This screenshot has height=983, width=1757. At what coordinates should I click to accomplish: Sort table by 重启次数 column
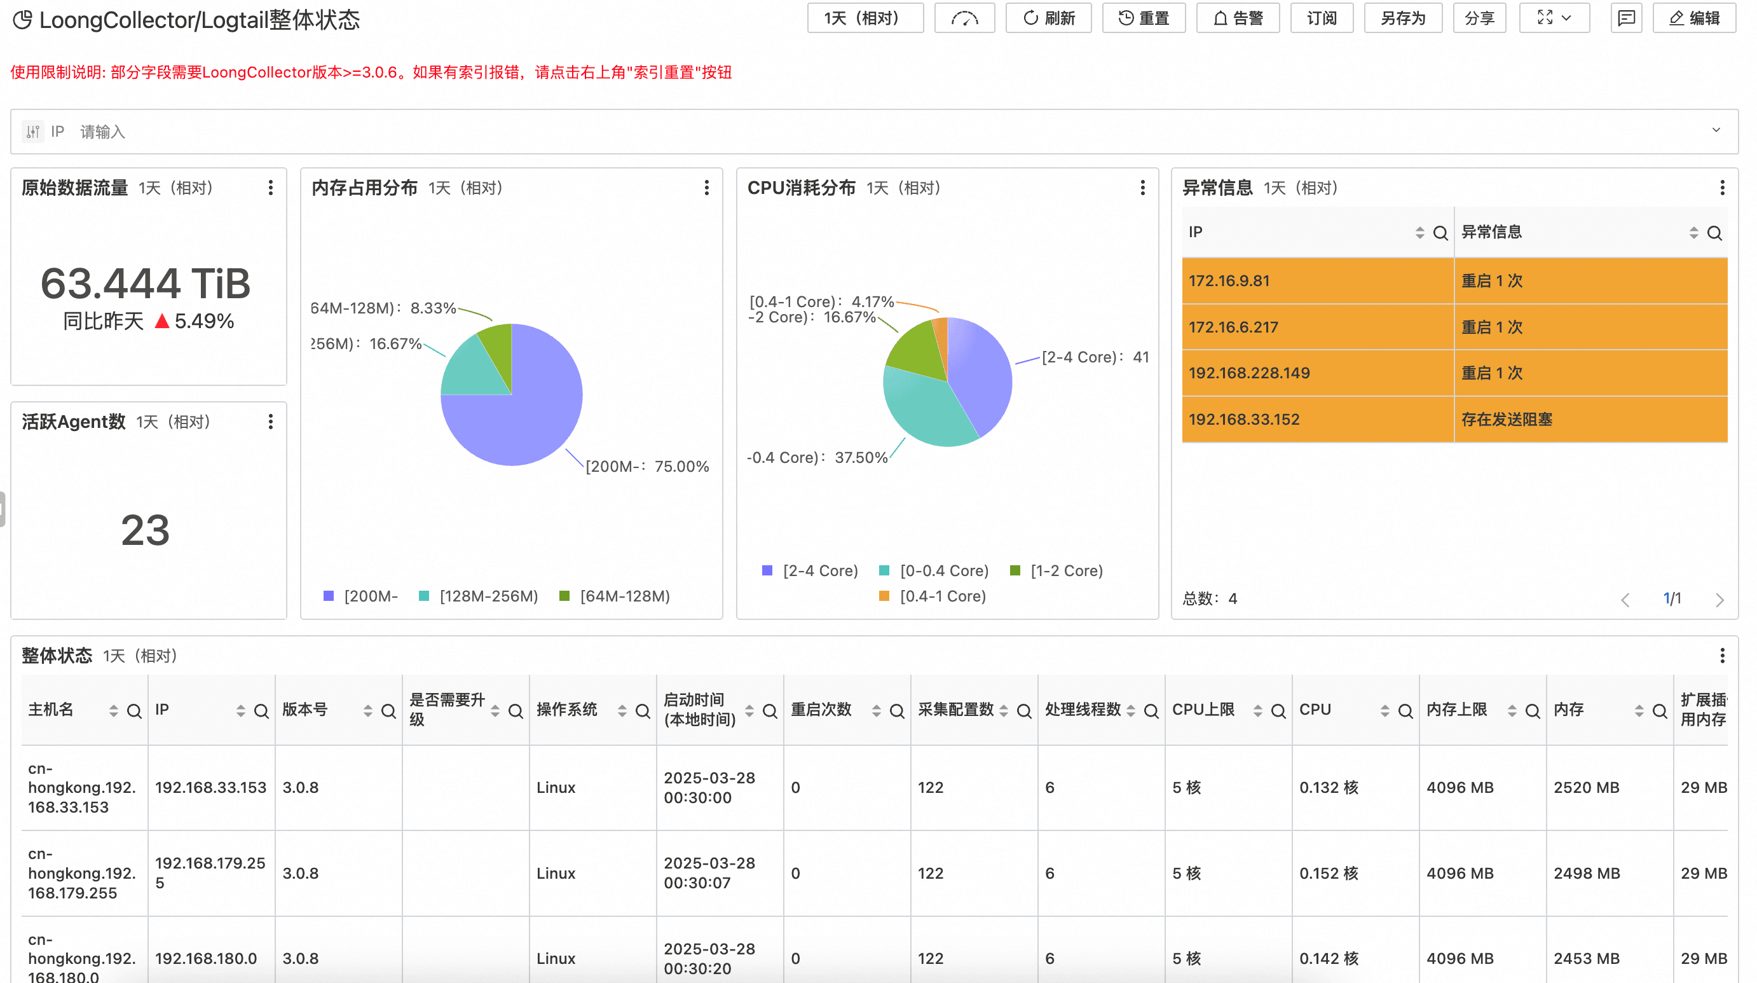pos(876,711)
